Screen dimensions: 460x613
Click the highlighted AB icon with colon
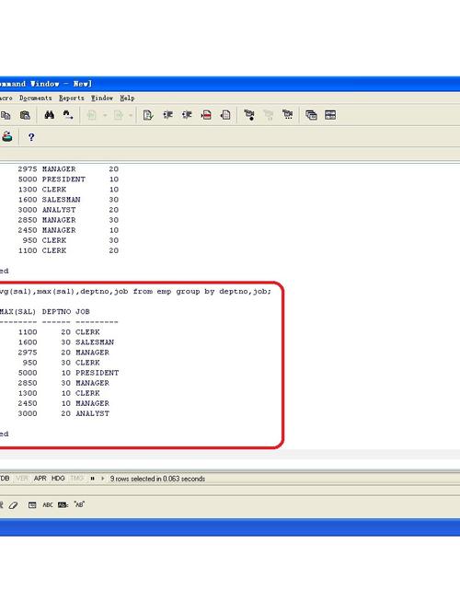[x=63, y=505]
